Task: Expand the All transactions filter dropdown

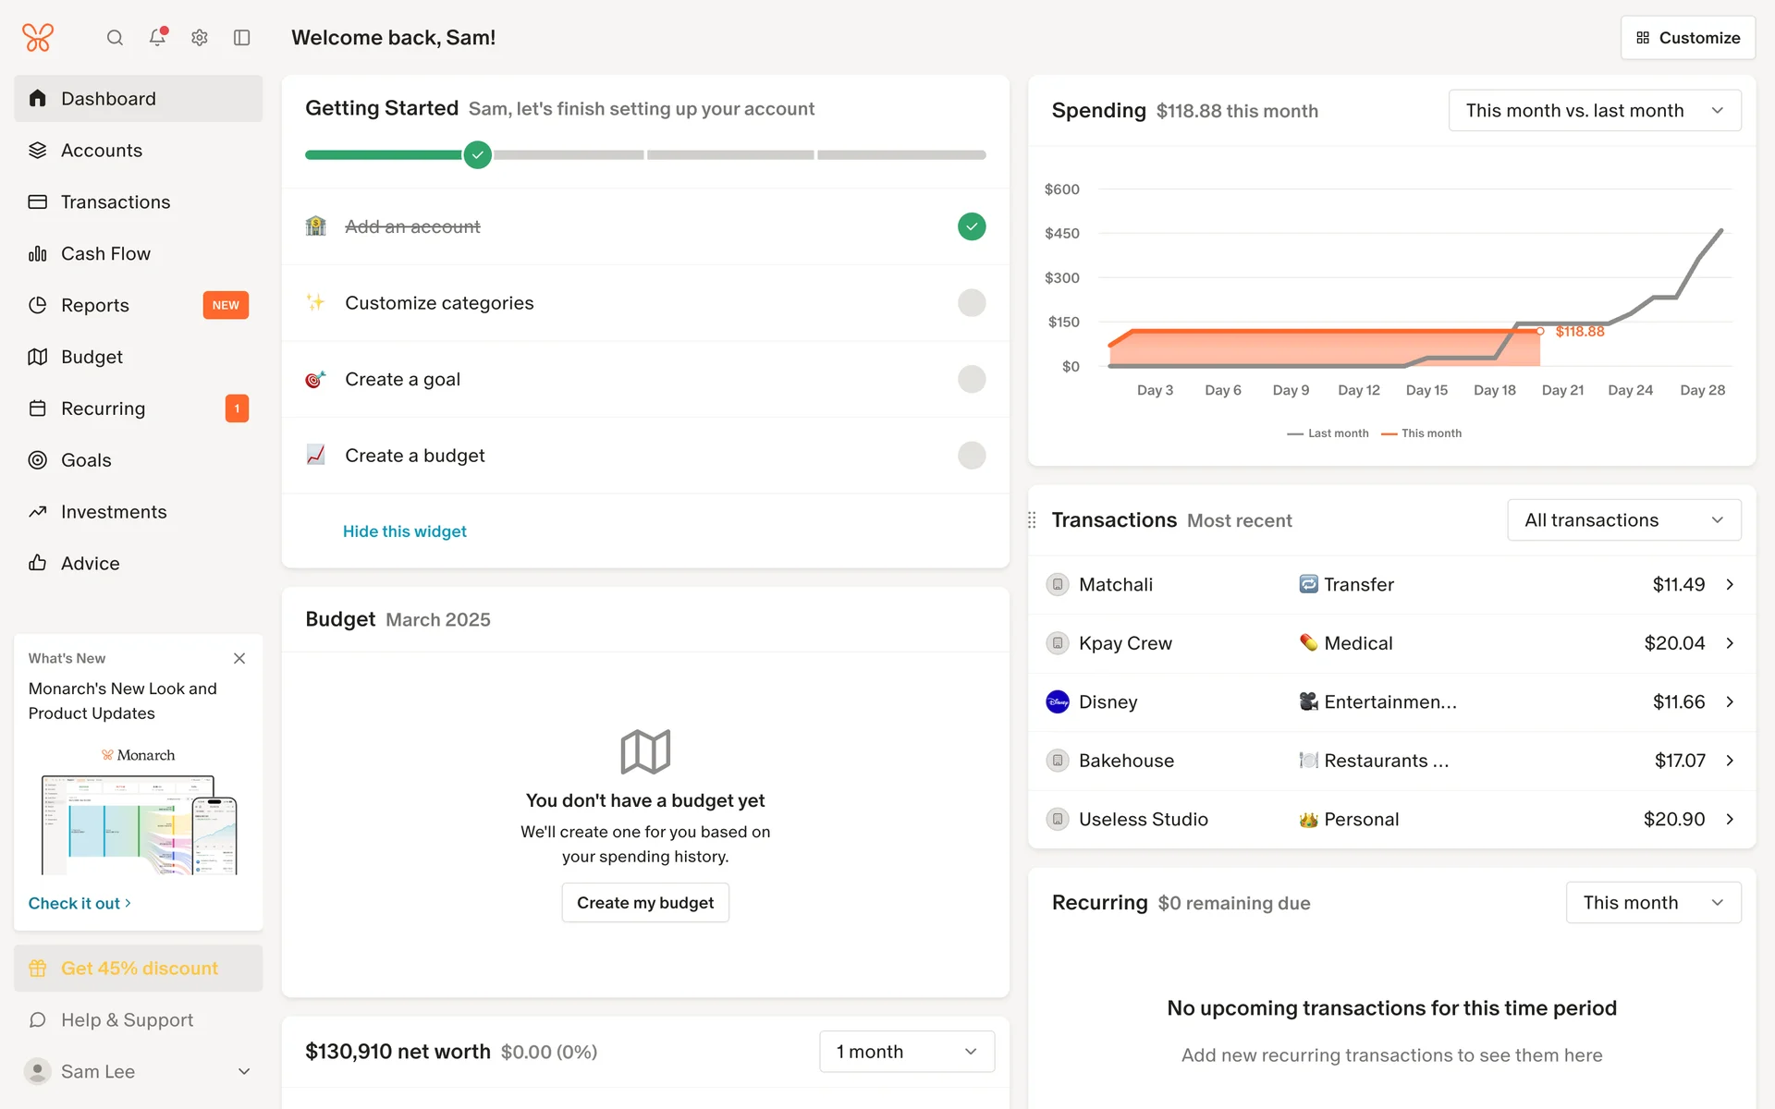Action: [1623, 520]
